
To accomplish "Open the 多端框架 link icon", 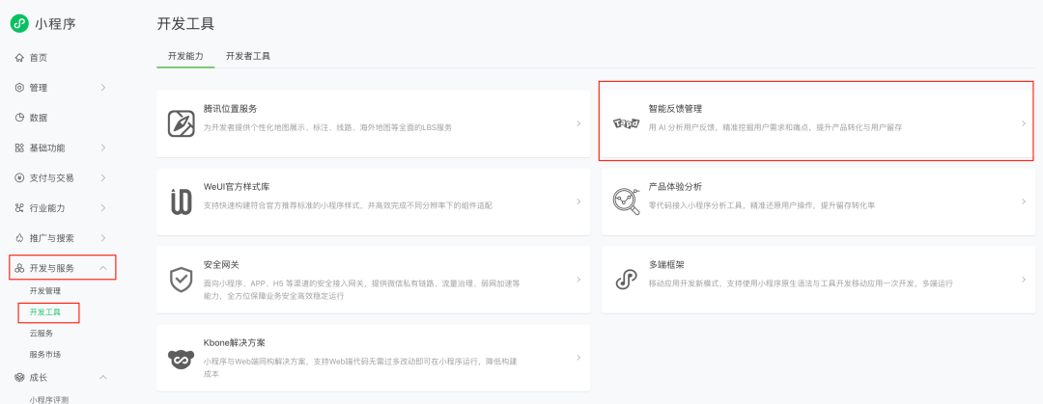I will 626,279.
